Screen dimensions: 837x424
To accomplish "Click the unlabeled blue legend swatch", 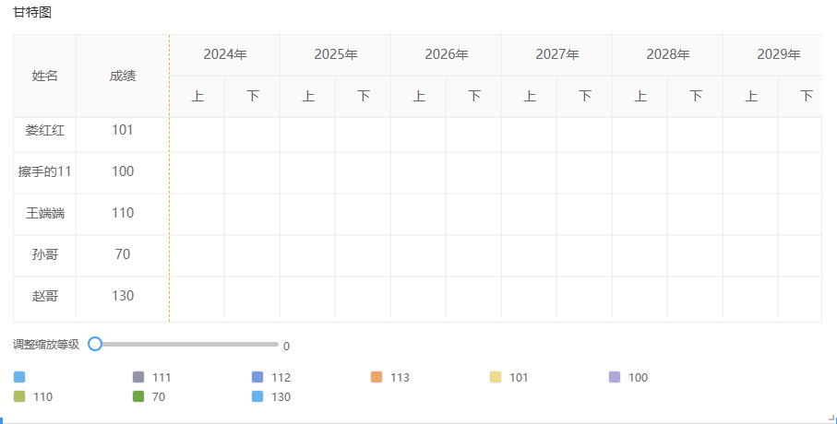I will tap(19, 377).
